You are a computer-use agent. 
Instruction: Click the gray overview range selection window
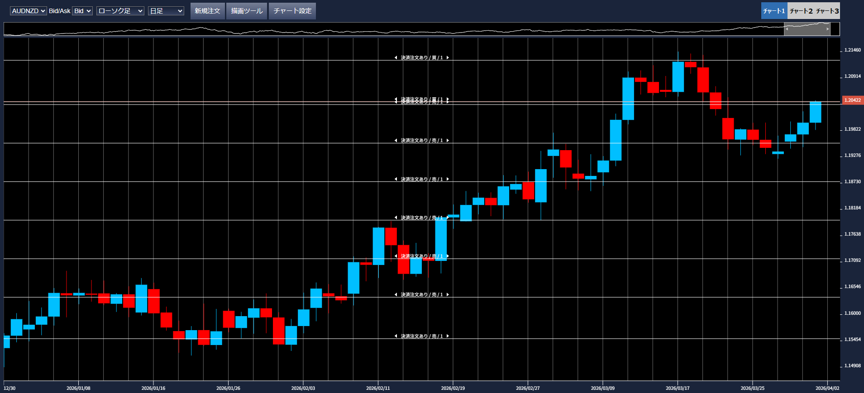click(807, 29)
